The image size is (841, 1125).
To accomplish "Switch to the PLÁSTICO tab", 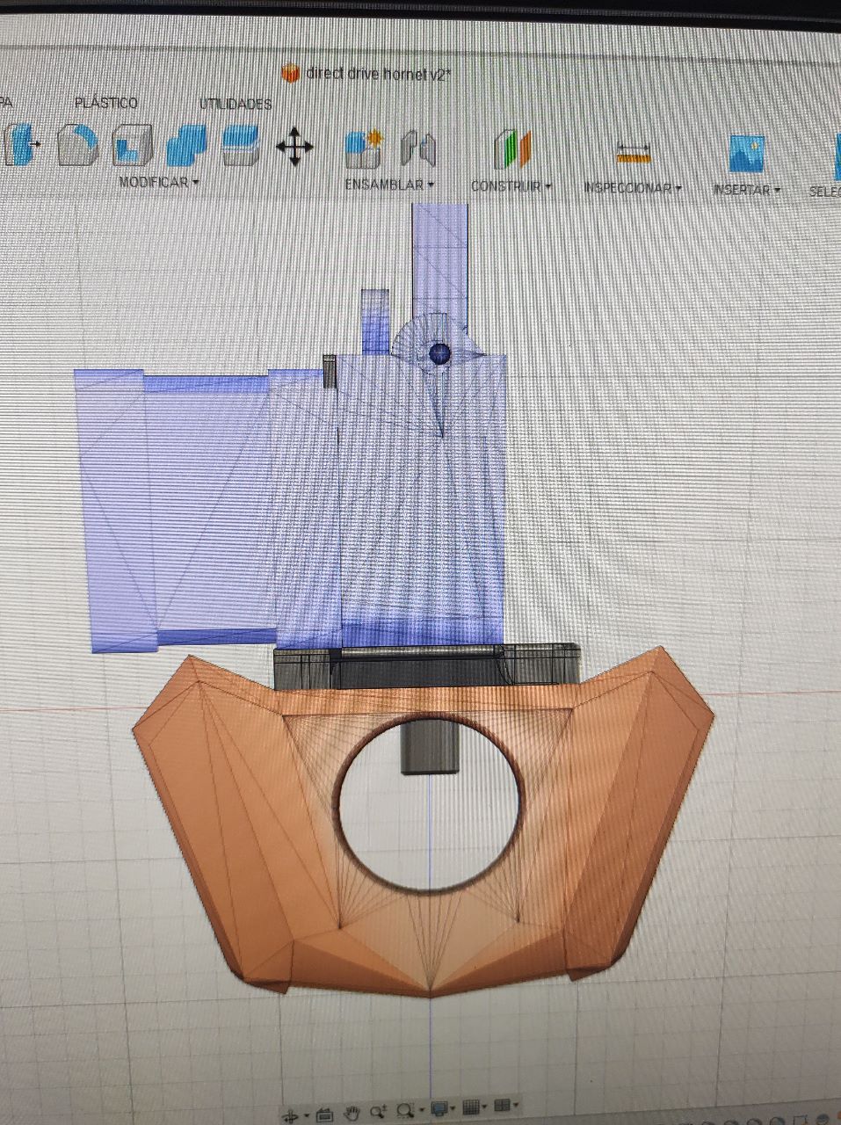I will click(x=106, y=103).
